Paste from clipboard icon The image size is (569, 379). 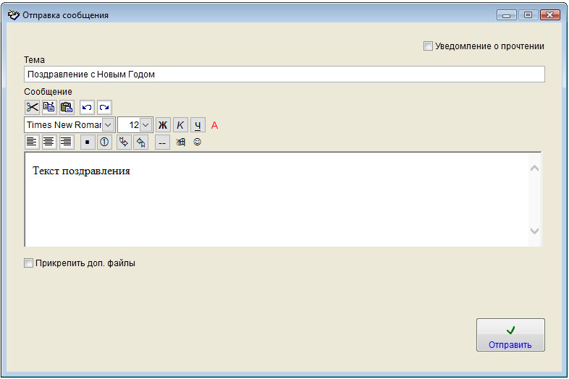pos(67,107)
